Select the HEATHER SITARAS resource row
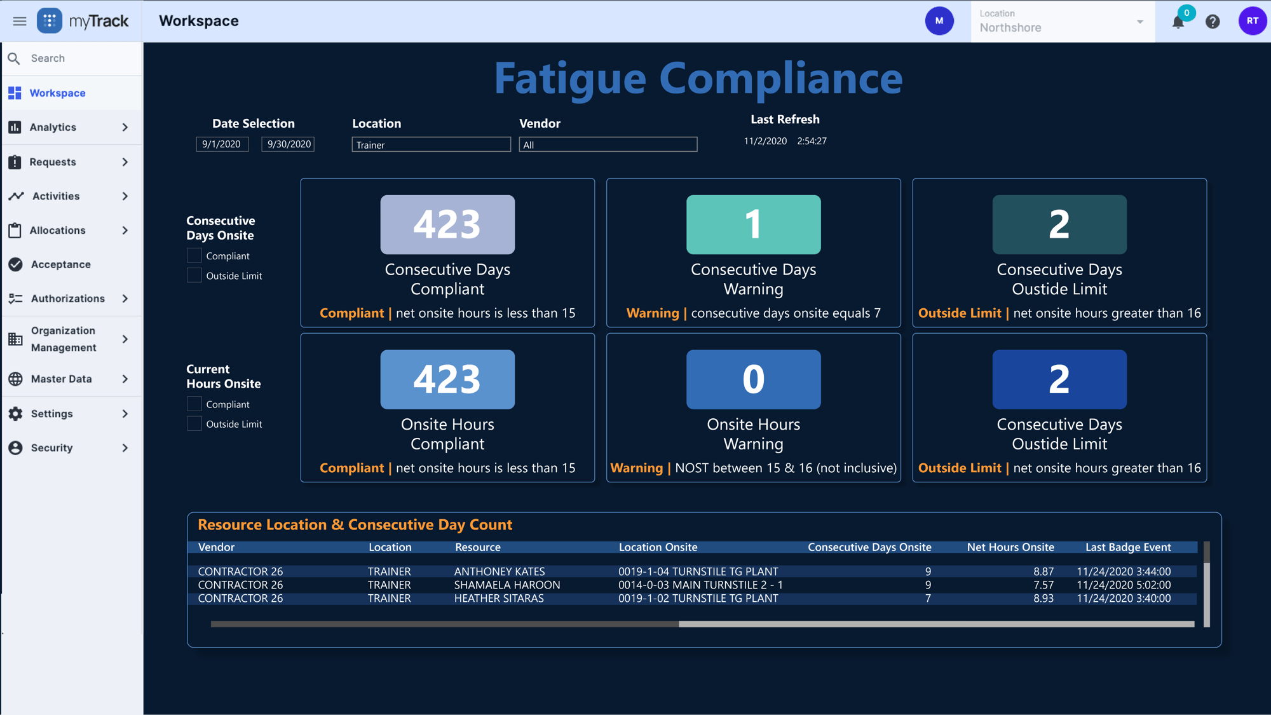The width and height of the screenshot is (1271, 715). point(693,598)
